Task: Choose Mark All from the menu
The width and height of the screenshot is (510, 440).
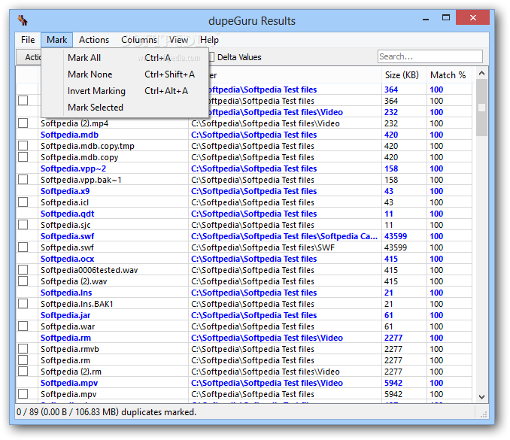Action: pyautogui.click(x=125, y=58)
